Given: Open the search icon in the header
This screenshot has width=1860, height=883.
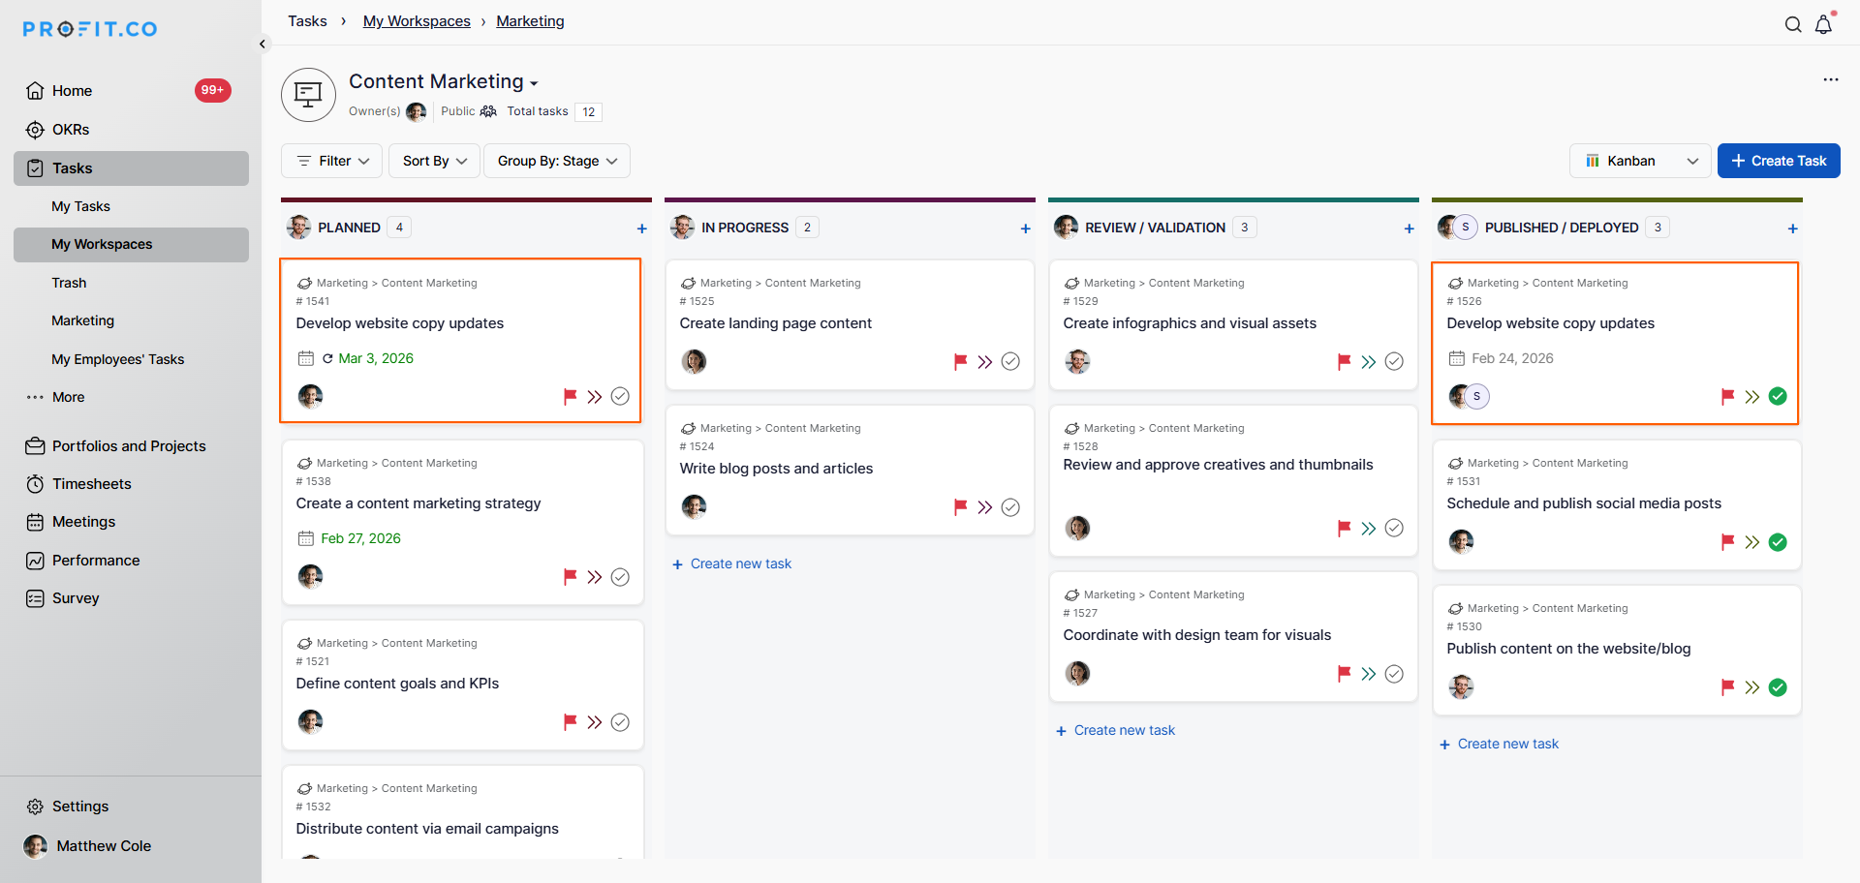Looking at the screenshot, I should tap(1793, 25).
